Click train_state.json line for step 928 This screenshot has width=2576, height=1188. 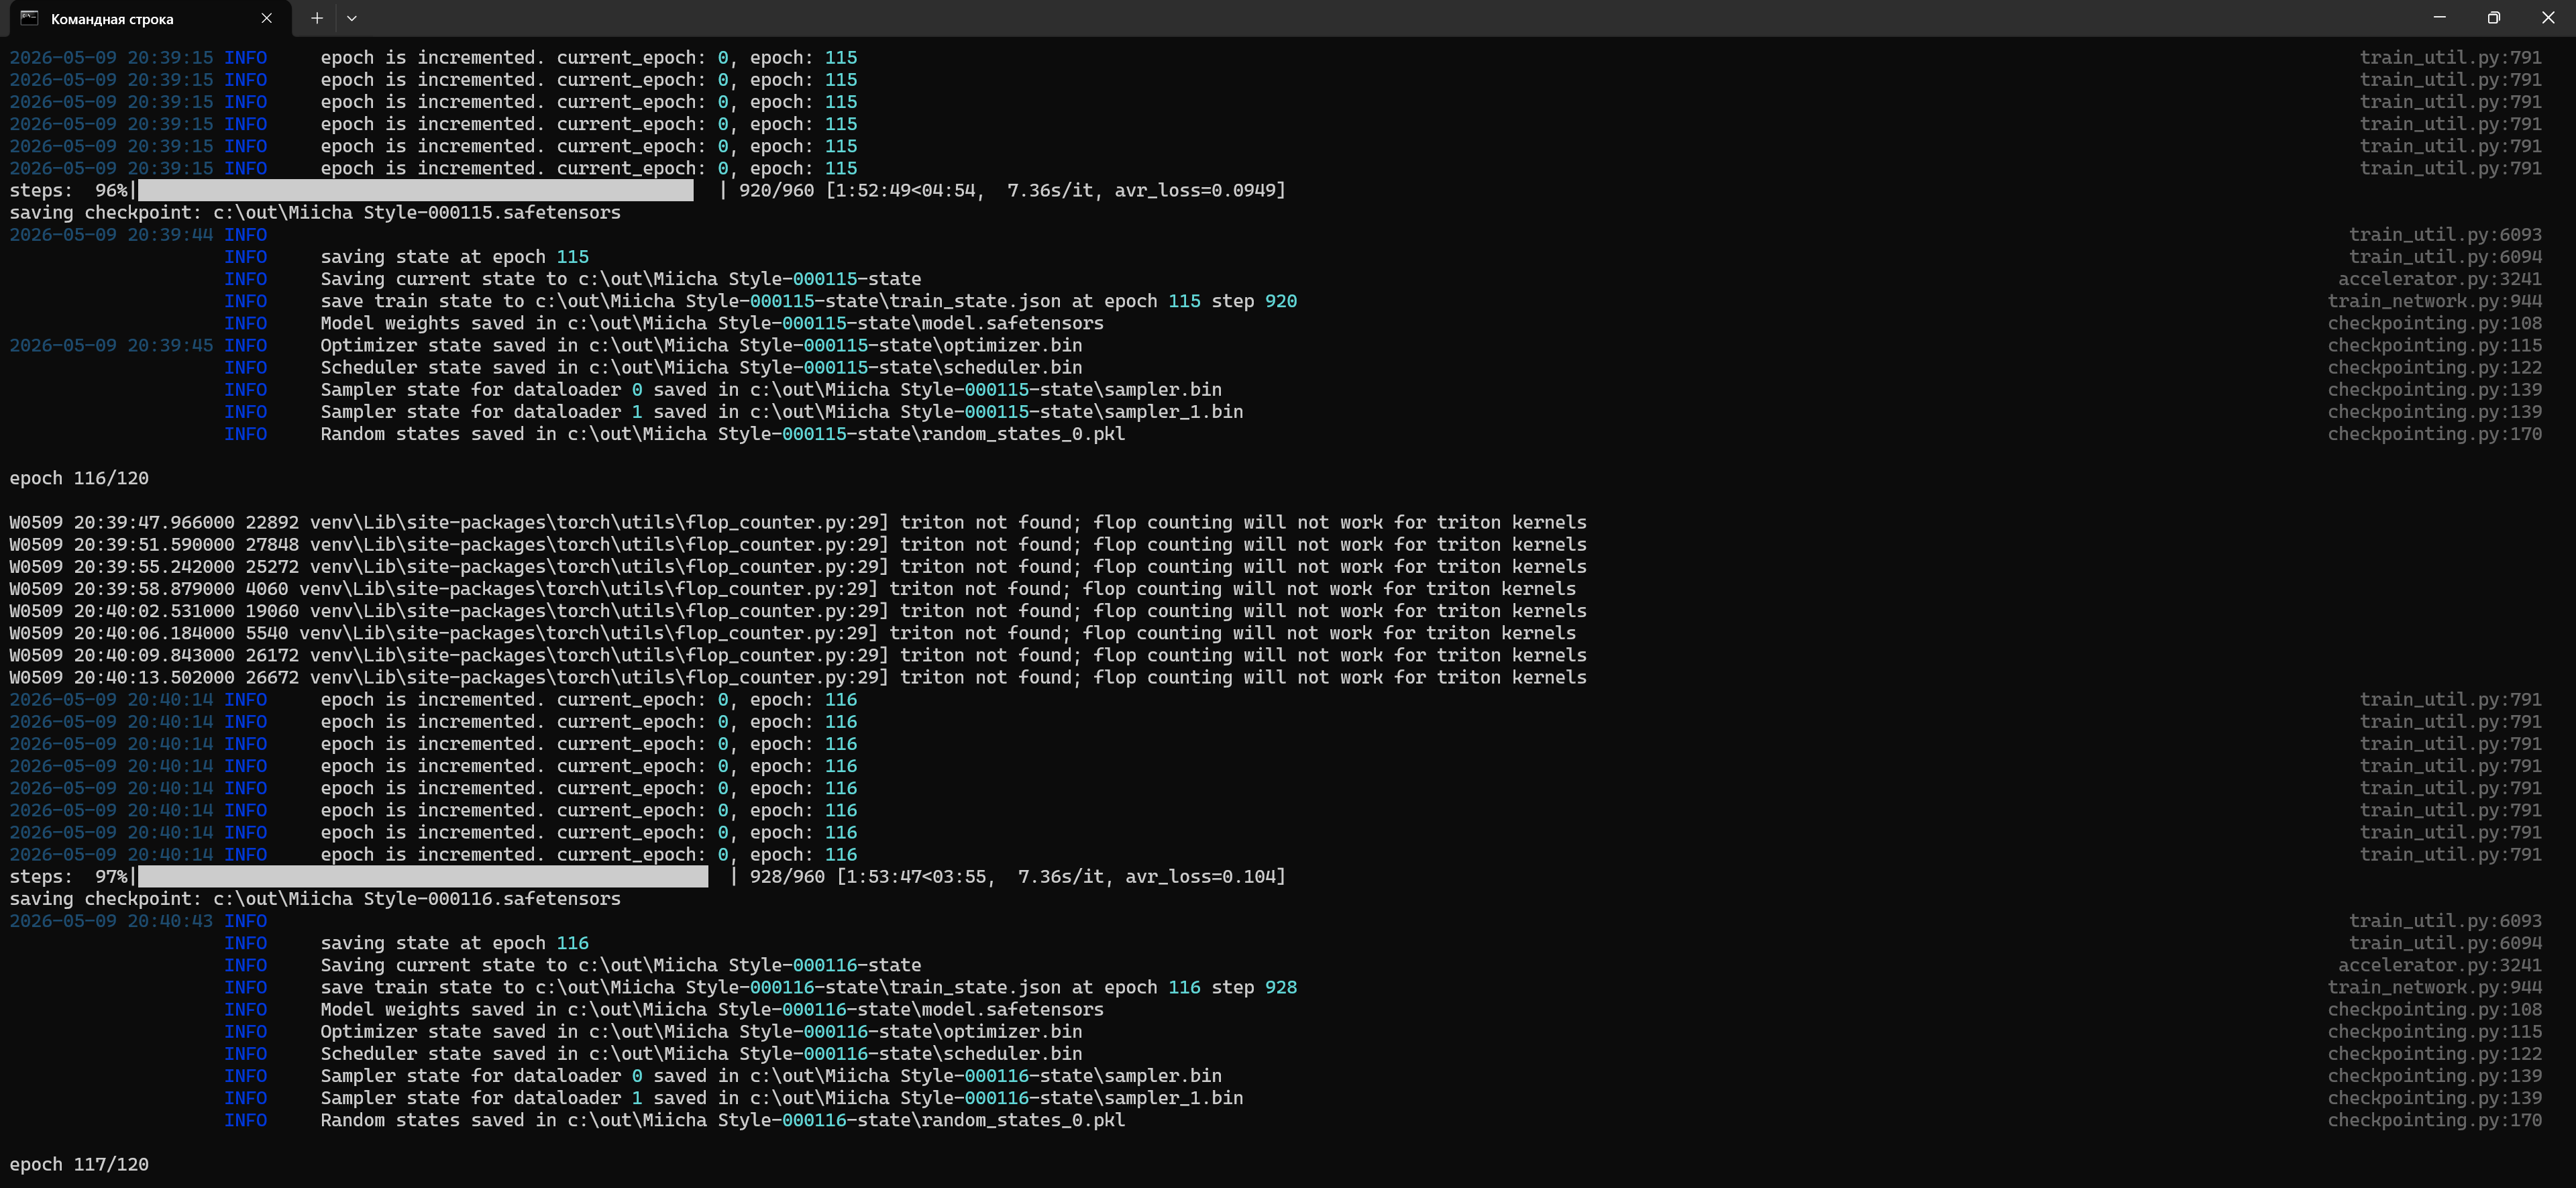pos(808,988)
